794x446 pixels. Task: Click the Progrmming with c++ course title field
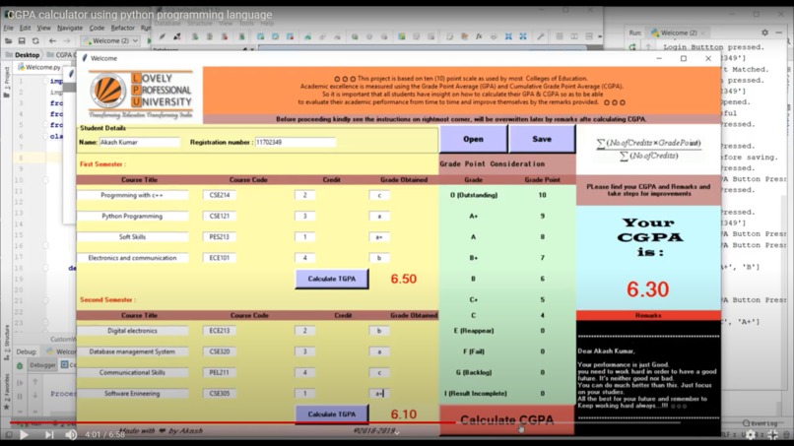(132, 195)
